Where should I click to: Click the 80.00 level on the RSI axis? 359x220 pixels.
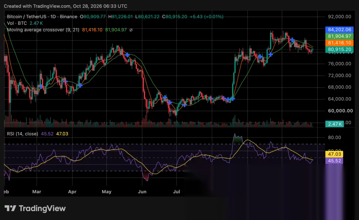click(334, 138)
